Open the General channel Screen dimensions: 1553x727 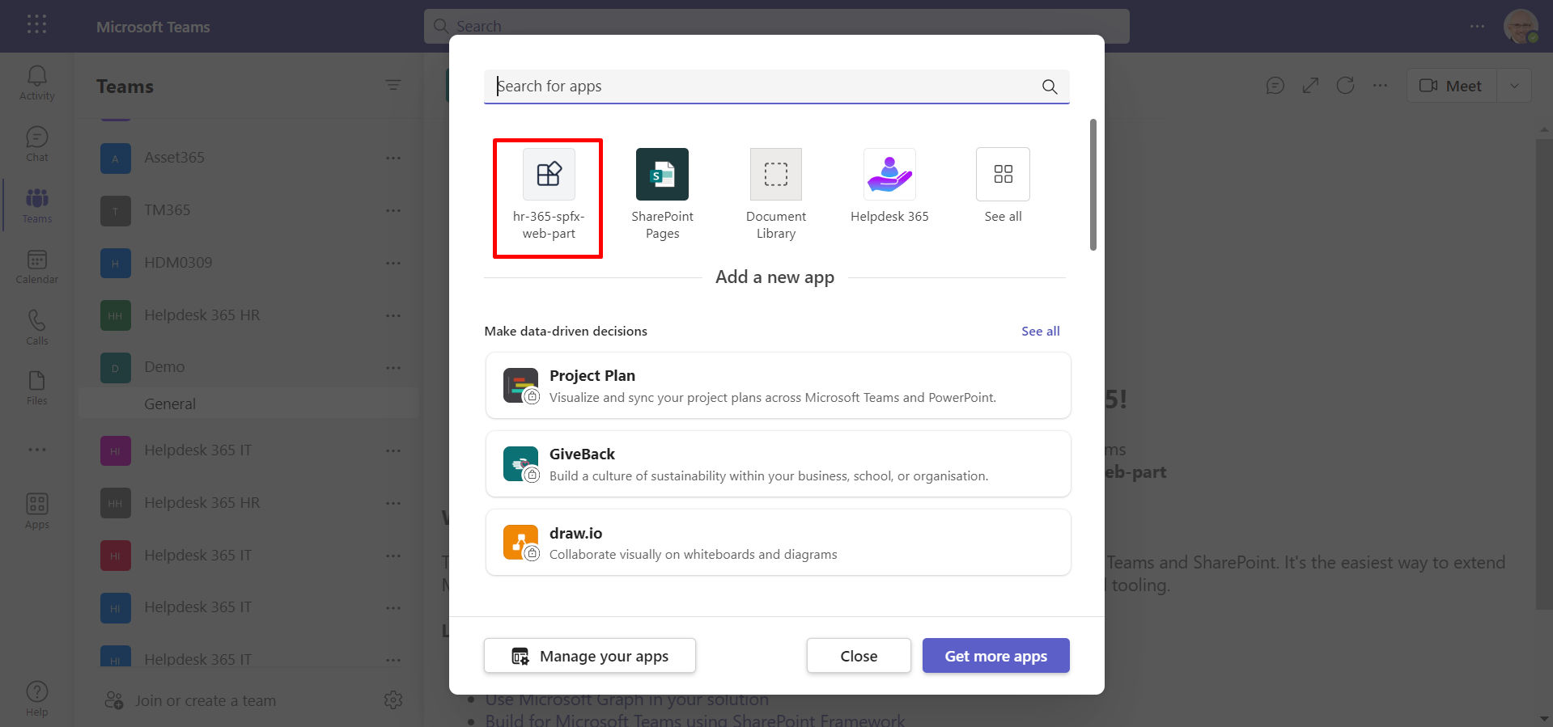(x=248, y=404)
